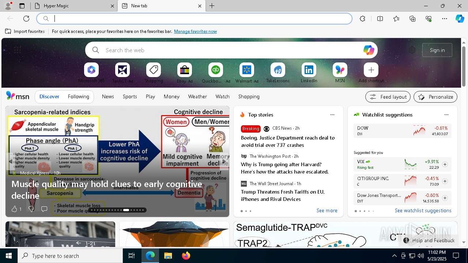Focus the browser address bar
This screenshot has width=468, height=263.
[x=195, y=19]
